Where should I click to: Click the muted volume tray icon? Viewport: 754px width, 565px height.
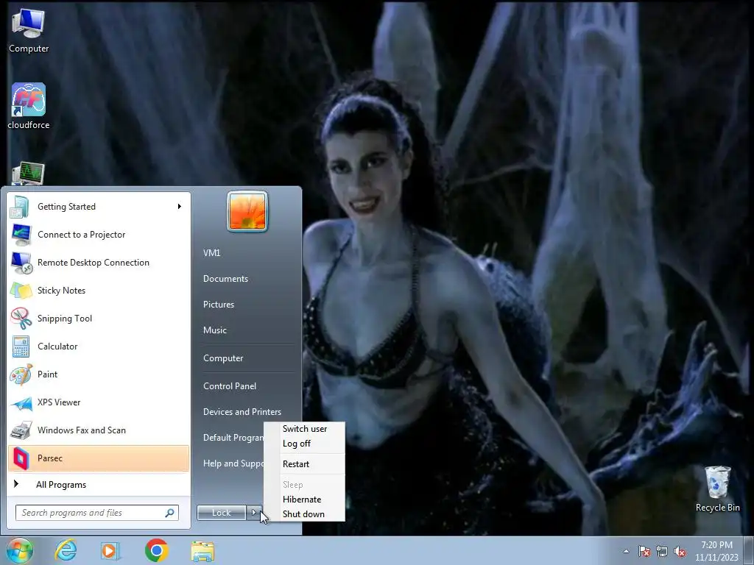[x=680, y=552]
